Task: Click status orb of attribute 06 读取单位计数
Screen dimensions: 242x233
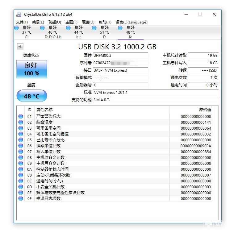Action: pyautogui.click(x=21, y=146)
